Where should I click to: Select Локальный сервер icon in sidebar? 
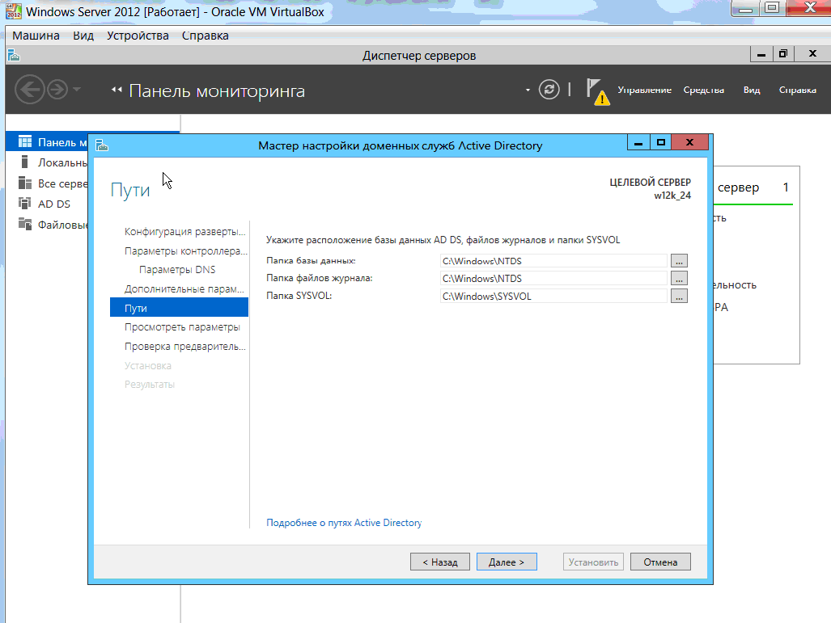click(24, 162)
